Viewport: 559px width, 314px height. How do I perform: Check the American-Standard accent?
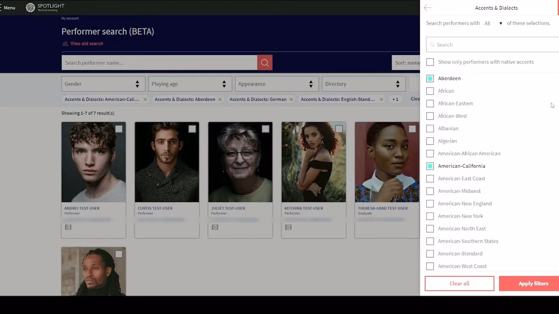pos(430,254)
